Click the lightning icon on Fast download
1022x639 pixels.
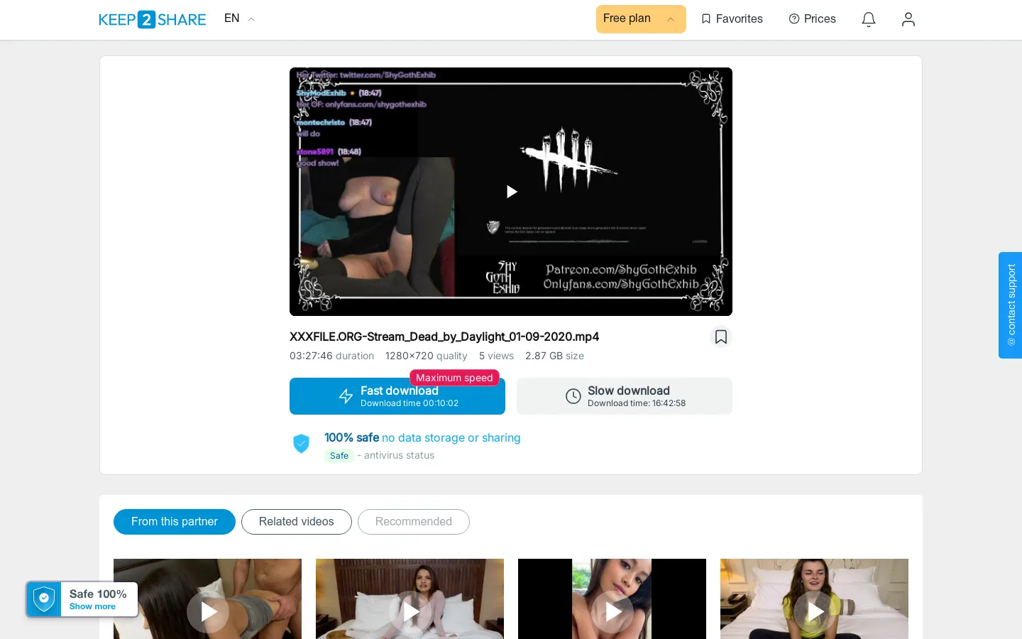tap(346, 396)
